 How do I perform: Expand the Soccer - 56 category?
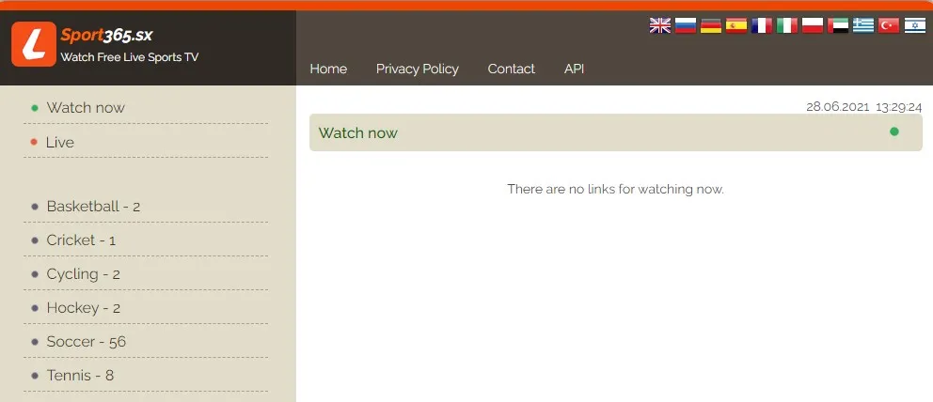pyautogui.click(x=86, y=342)
